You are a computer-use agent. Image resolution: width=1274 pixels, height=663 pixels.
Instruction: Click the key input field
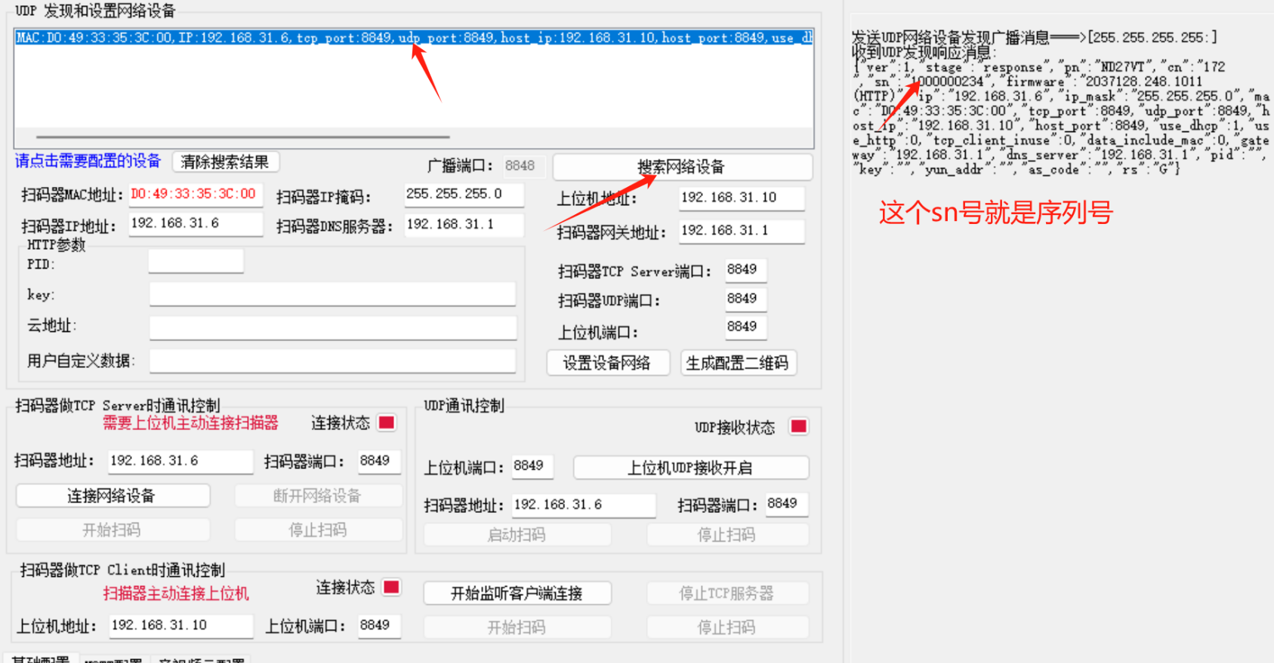(x=332, y=294)
